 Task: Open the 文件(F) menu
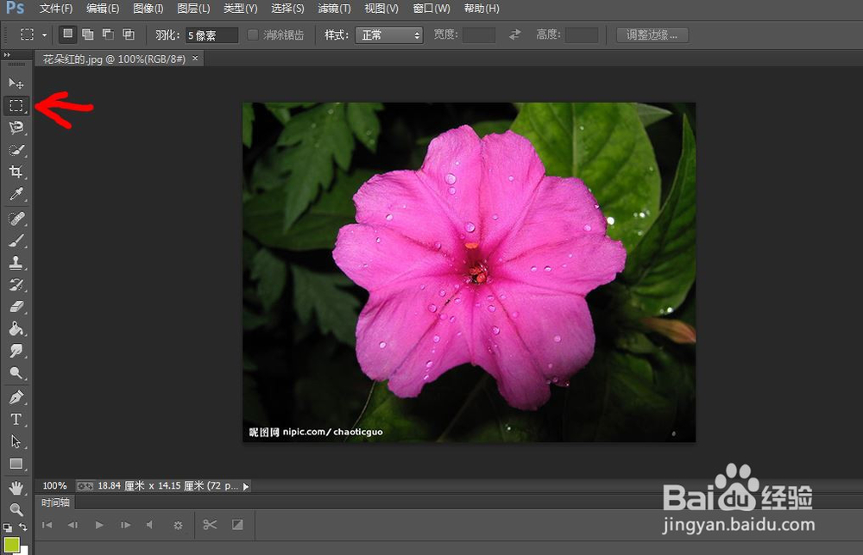(56, 9)
